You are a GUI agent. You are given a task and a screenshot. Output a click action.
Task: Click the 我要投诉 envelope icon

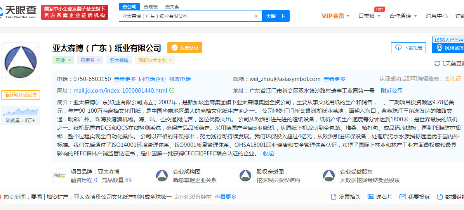click(x=402, y=197)
